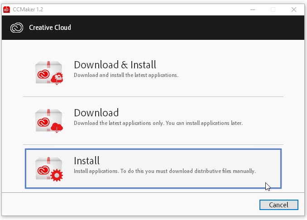Viewport: 307px width, 220px height.
Task: Click the Creative Cloud logo in header
Action: tap(17, 28)
